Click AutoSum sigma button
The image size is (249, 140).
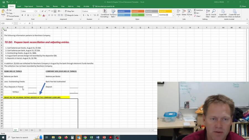click(198, 10)
